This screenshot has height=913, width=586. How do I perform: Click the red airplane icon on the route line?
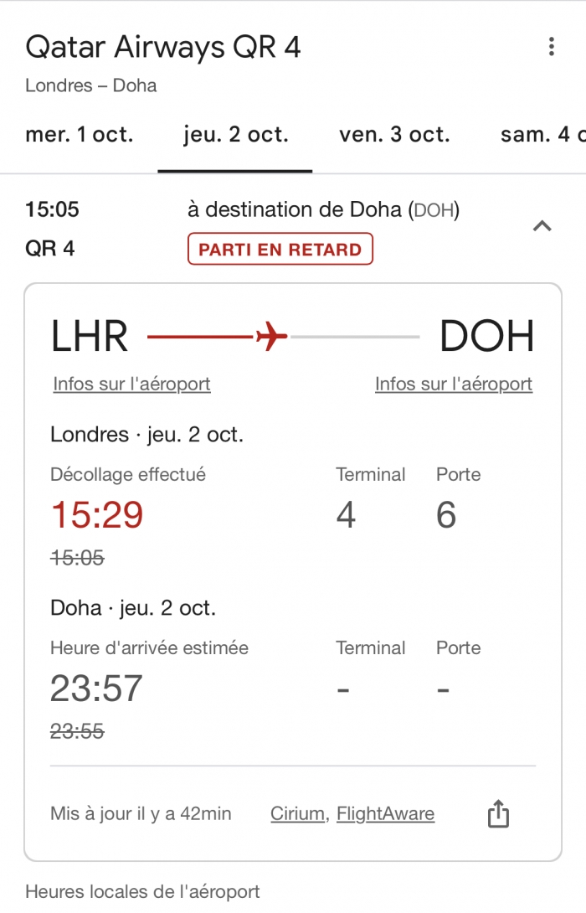click(271, 337)
